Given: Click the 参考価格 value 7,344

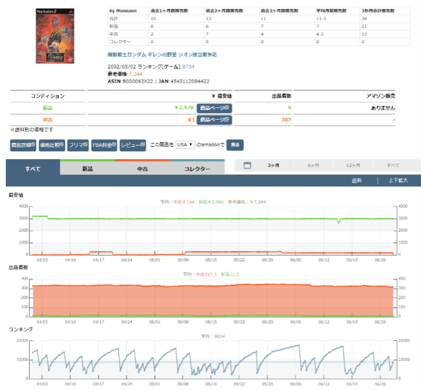Looking at the screenshot, I should coord(136,74).
